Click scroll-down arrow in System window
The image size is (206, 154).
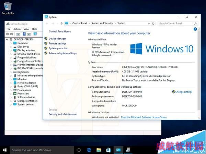(x=199, y=118)
